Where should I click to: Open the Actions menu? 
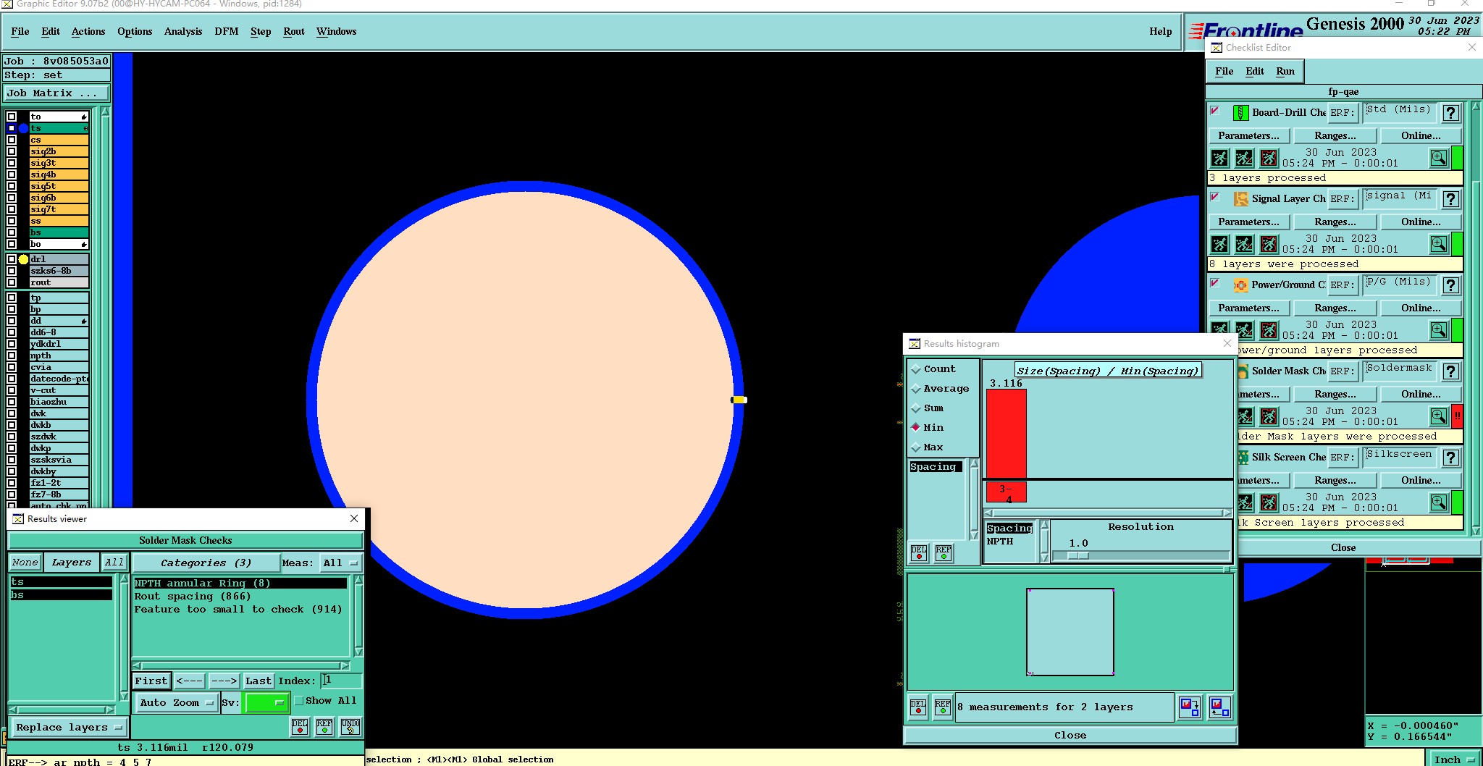(88, 32)
